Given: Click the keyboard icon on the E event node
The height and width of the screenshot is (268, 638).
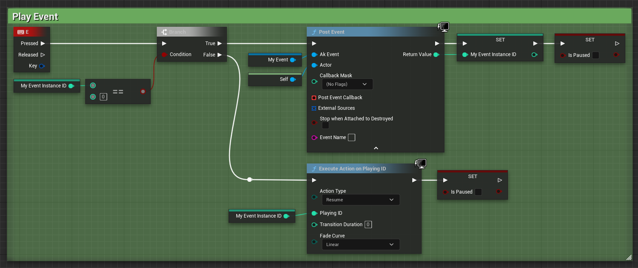Looking at the screenshot, I should pyautogui.click(x=21, y=31).
